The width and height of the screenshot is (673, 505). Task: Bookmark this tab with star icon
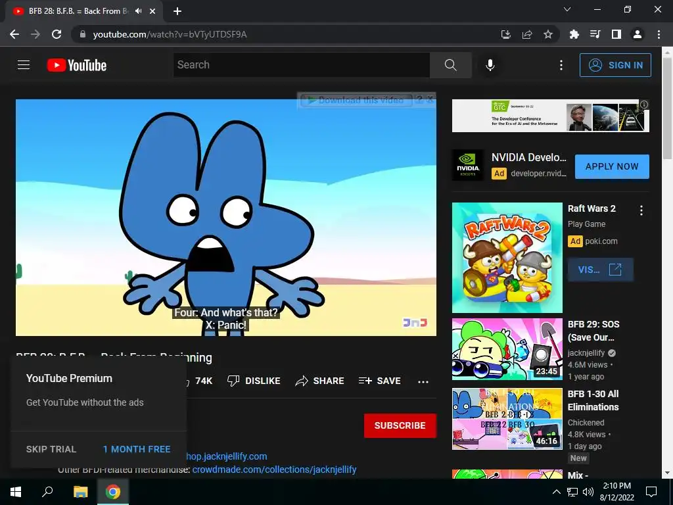pyautogui.click(x=548, y=34)
